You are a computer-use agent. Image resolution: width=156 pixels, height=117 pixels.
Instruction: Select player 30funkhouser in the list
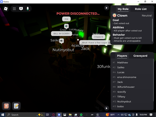(x=132, y=87)
